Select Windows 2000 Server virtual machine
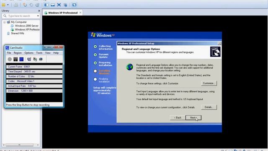 27,26
